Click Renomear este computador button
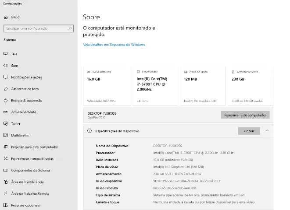The image size is (290, 210). click(x=245, y=115)
